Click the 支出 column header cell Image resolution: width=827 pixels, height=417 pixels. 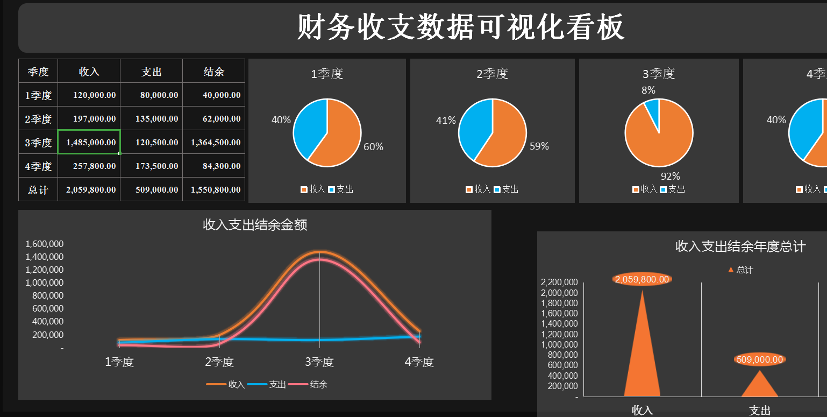pos(151,71)
